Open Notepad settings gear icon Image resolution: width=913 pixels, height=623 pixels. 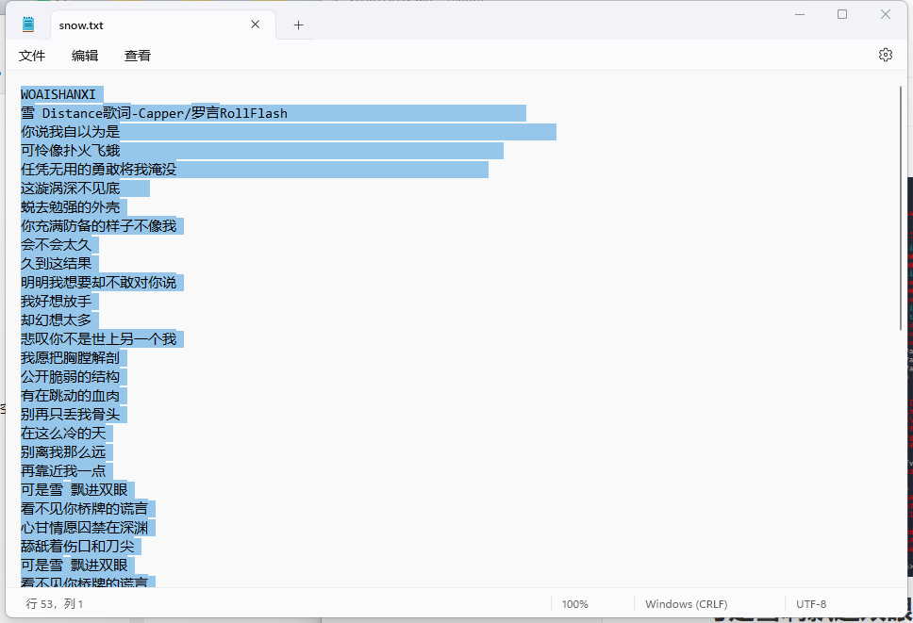point(885,55)
